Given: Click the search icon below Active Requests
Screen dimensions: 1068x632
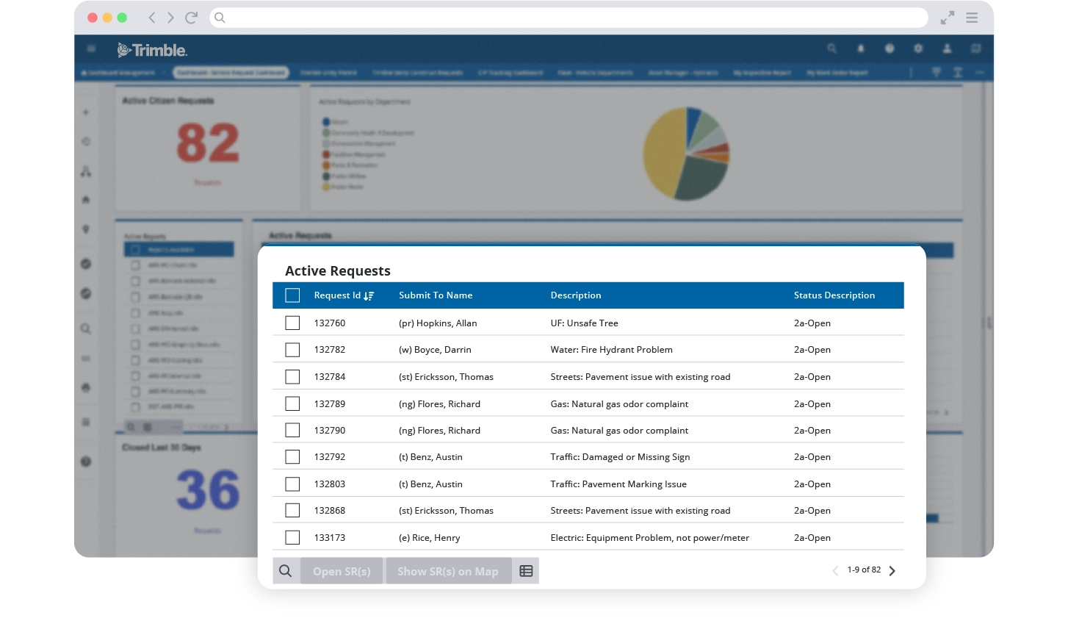Looking at the screenshot, I should (x=286, y=571).
